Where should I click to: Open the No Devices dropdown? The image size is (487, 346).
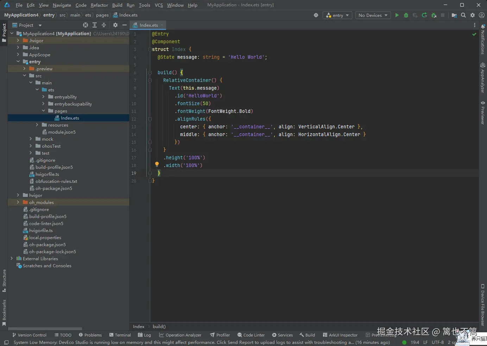pyautogui.click(x=373, y=15)
